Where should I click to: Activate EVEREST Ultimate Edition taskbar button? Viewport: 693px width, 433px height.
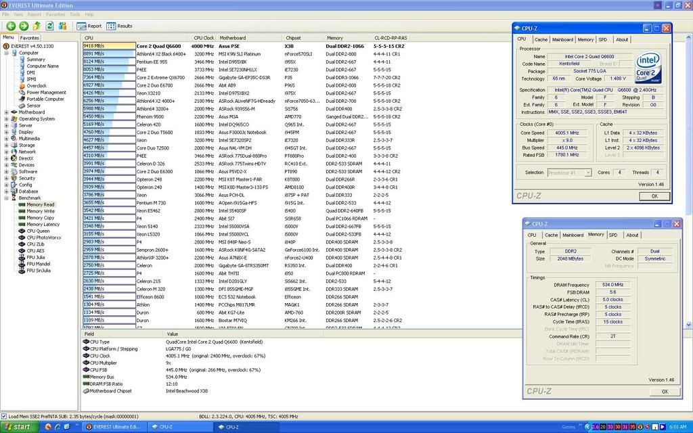(x=114, y=427)
